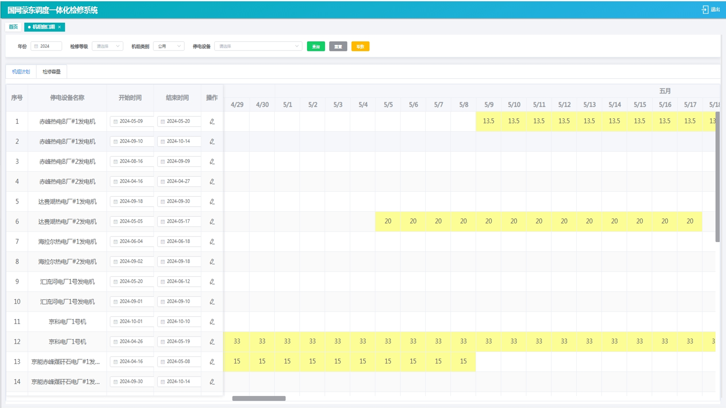The width and height of the screenshot is (726, 408).
Task: Click the orange 取数 button
Action: point(360,46)
